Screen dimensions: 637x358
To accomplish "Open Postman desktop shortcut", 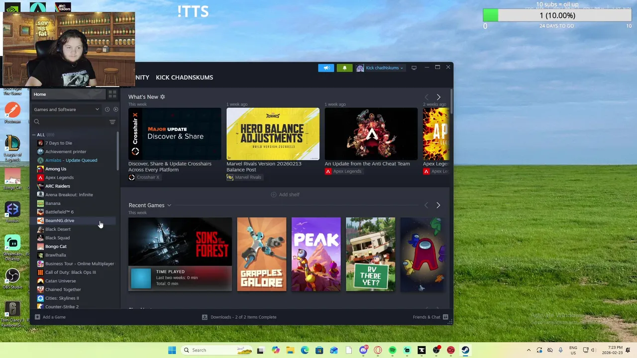I will coord(12,113).
